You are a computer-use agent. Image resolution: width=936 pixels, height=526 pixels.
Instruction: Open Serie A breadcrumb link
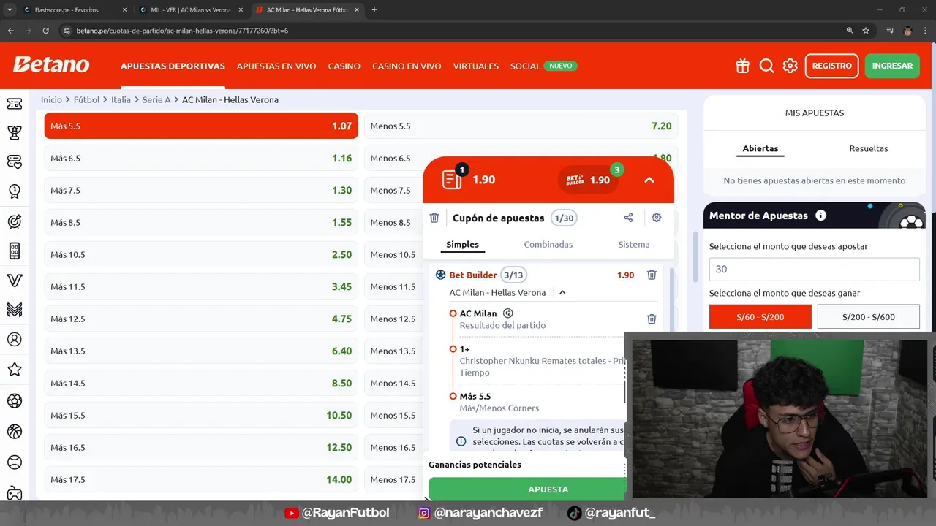156,99
